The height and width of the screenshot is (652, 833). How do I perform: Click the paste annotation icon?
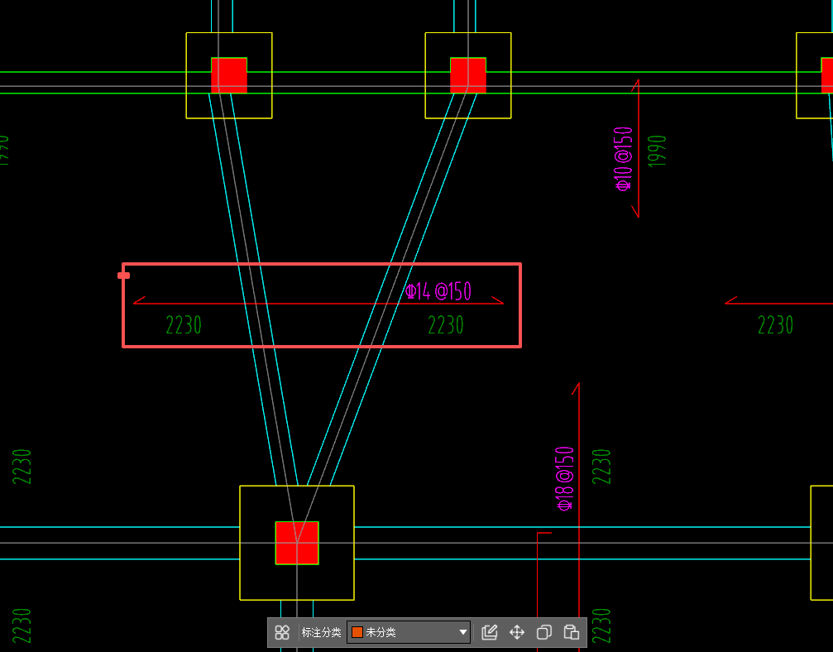pyautogui.click(x=571, y=632)
